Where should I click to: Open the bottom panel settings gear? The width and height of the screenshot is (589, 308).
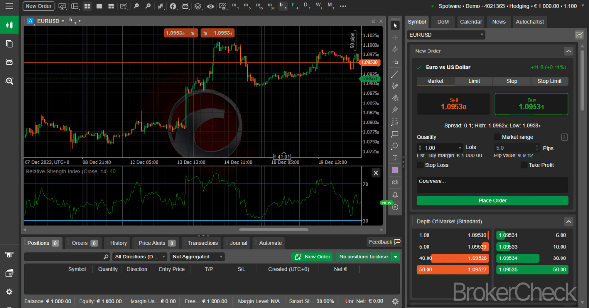pyautogui.click(x=395, y=301)
